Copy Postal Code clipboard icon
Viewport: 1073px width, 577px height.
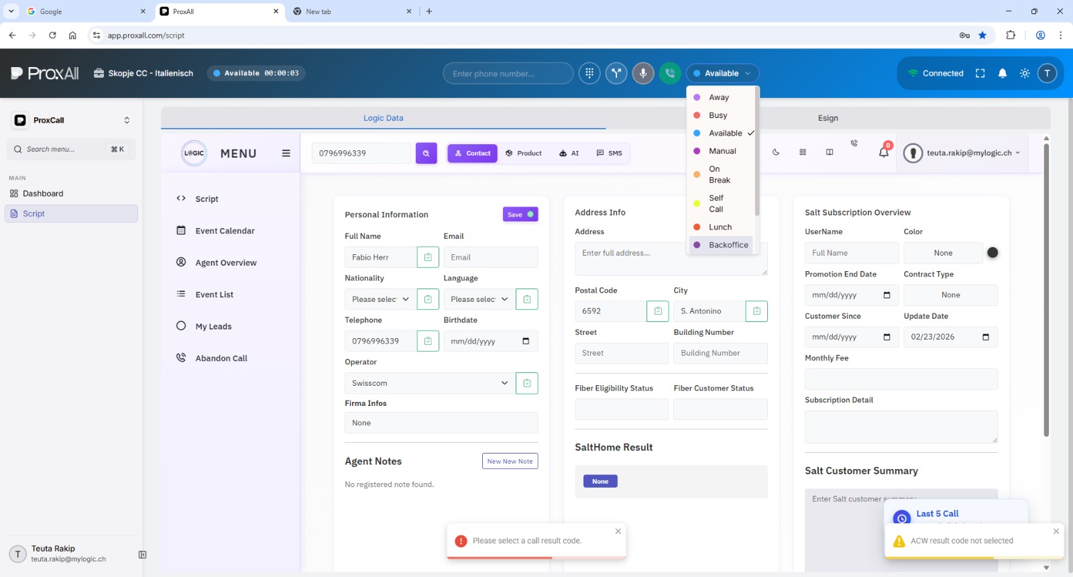point(658,311)
